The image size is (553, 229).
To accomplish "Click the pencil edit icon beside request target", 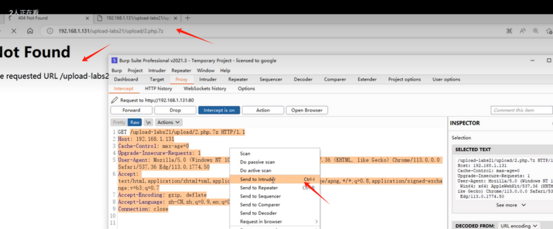I will [x=114, y=100].
